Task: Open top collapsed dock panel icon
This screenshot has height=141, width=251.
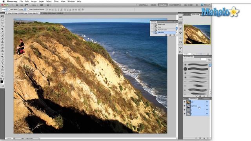Action: pyautogui.click(x=180, y=17)
